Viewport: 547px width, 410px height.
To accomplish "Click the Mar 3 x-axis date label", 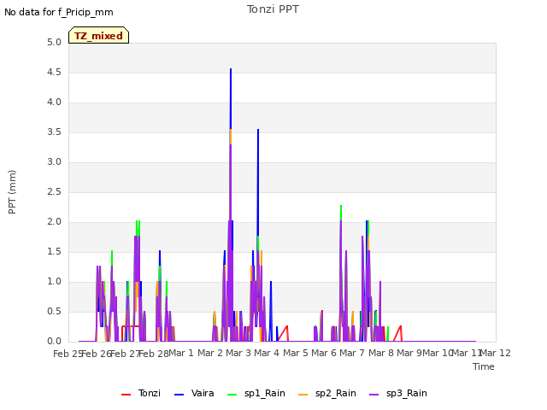I will pyautogui.click(x=238, y=353).
